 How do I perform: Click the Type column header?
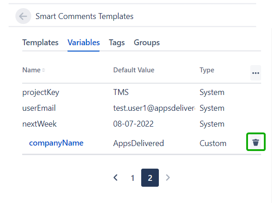click(207, 70)
